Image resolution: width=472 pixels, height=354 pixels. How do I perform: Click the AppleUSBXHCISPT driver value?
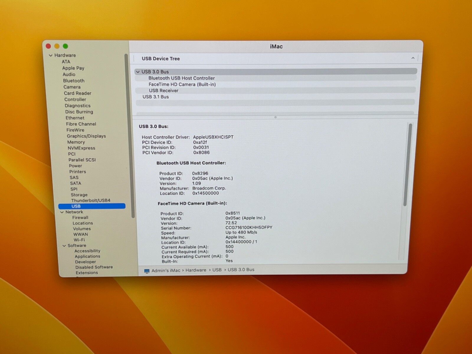213,137
